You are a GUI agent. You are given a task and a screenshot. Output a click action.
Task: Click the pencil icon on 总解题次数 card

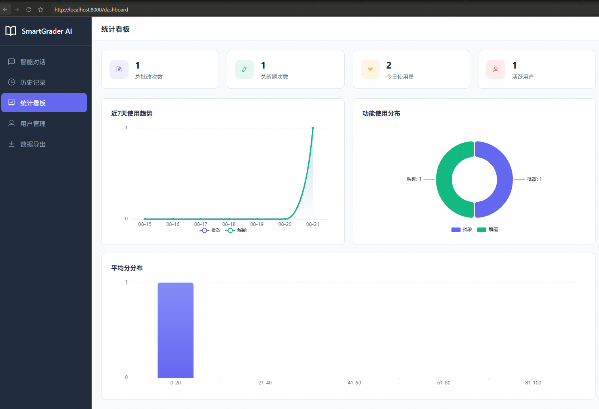click(245, 69)
